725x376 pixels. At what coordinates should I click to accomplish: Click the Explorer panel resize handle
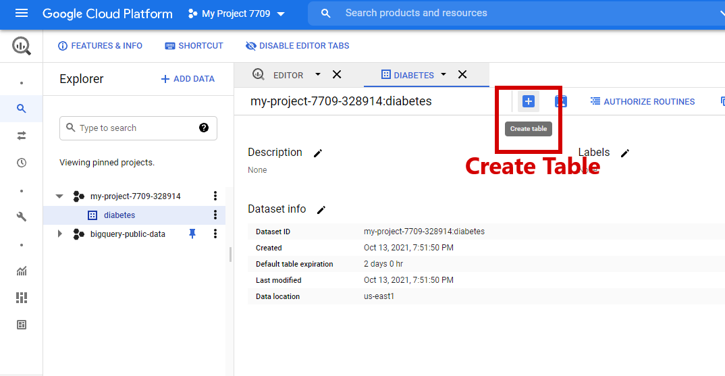pyautogui.click(x=230, y=254)
